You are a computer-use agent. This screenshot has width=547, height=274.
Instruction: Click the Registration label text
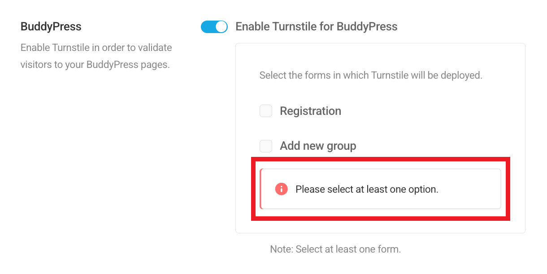[x=310, y=110]
